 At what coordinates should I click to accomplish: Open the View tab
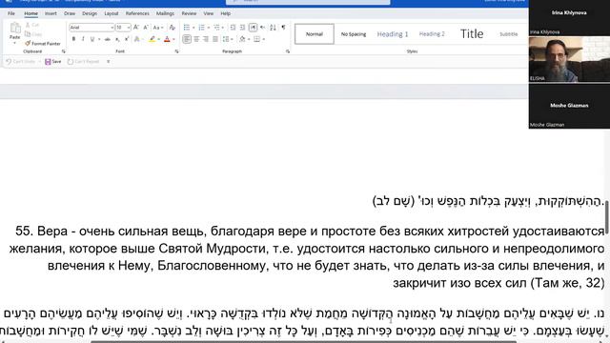[x=209, y=13]
